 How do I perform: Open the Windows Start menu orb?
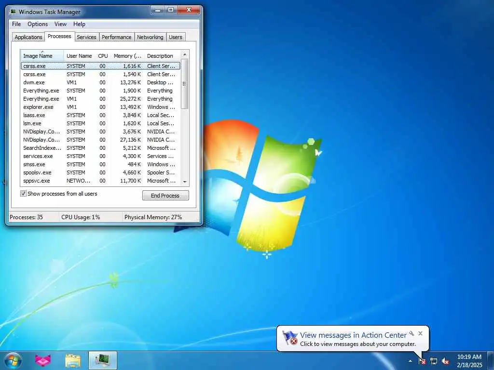pos(13,360)
